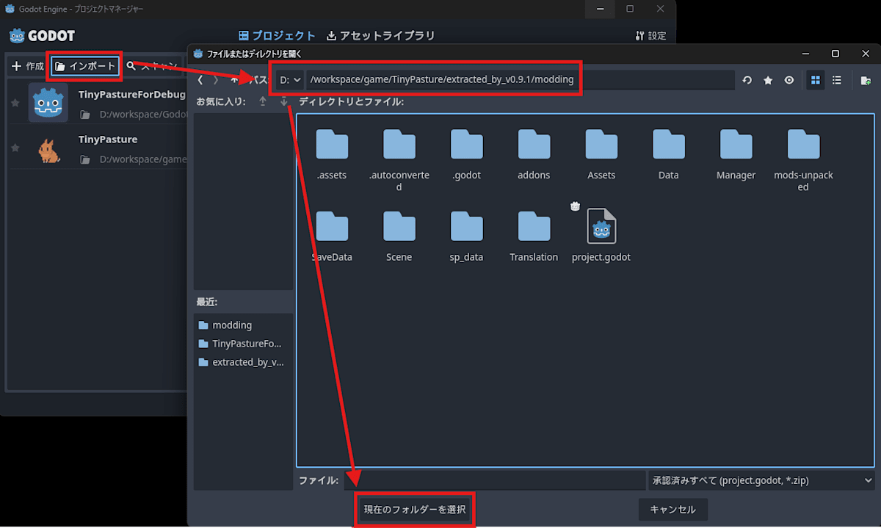Open the .assets folder

(332, 153)
